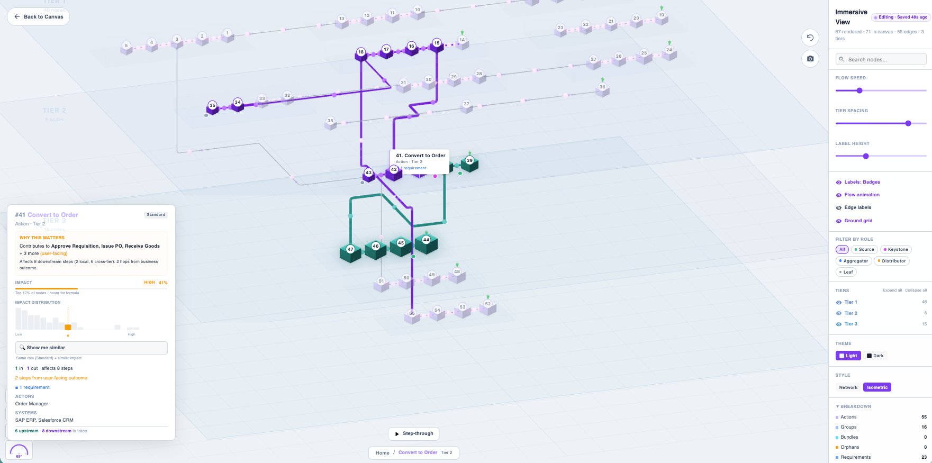Select Isometric style
This screenshot has height=463, width=932.
pos(877,387)
